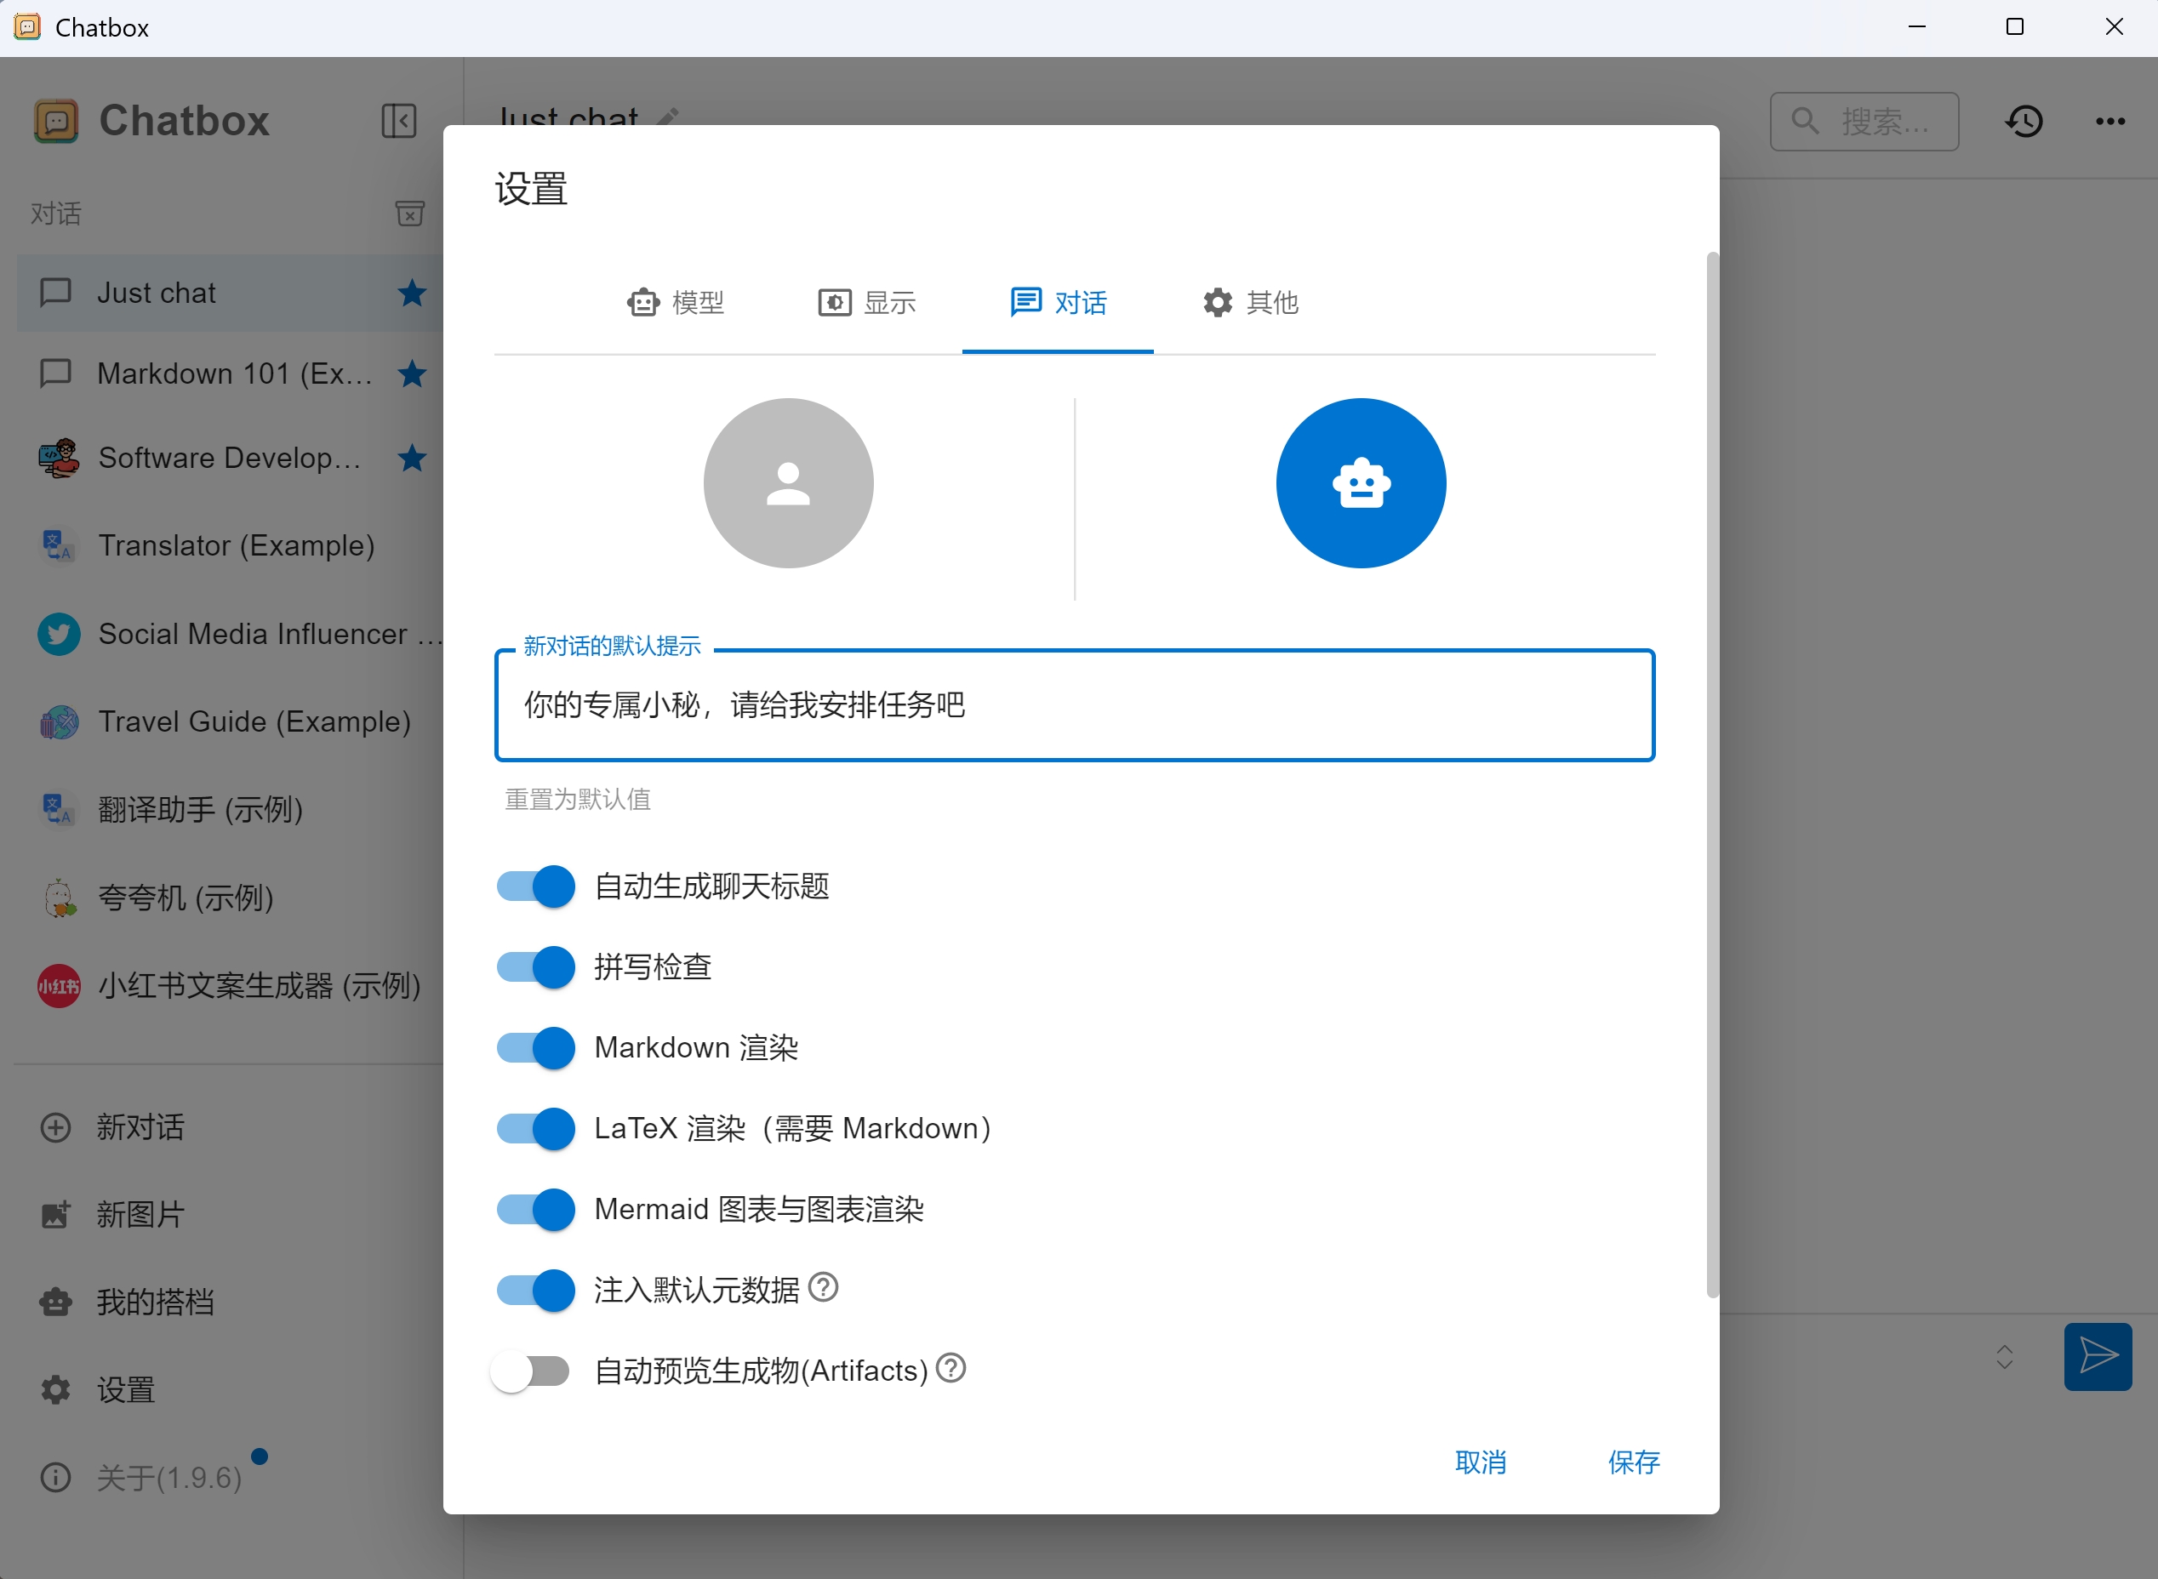Open the 夸夸机 (示例) conversation
The width and height of the screenshot is (2158, 1579).
point(231,898)
